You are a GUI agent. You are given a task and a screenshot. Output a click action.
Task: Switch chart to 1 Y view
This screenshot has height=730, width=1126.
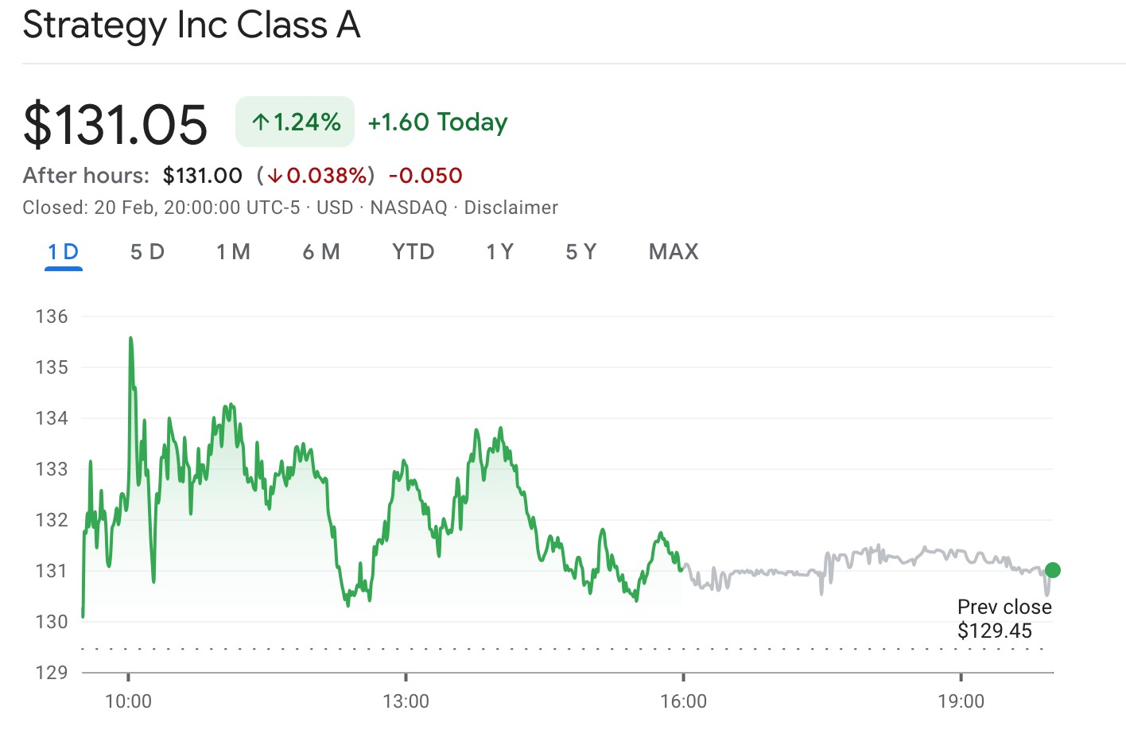[500, 252]
